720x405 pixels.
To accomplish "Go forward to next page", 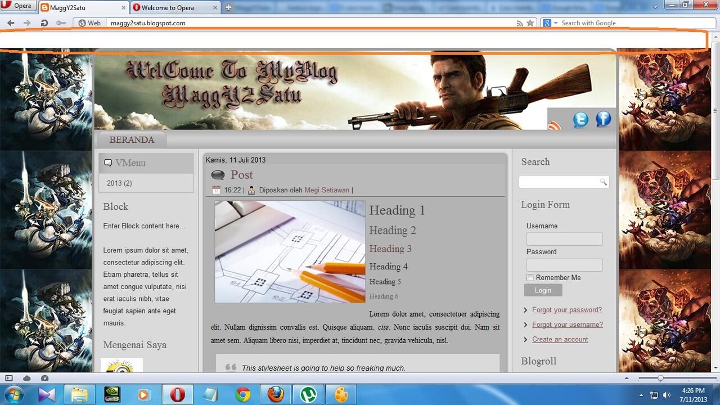I will 27,23.
